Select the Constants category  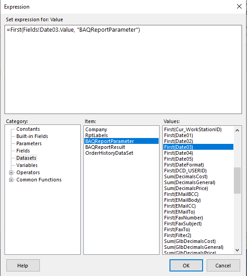(x=28, y=129)
